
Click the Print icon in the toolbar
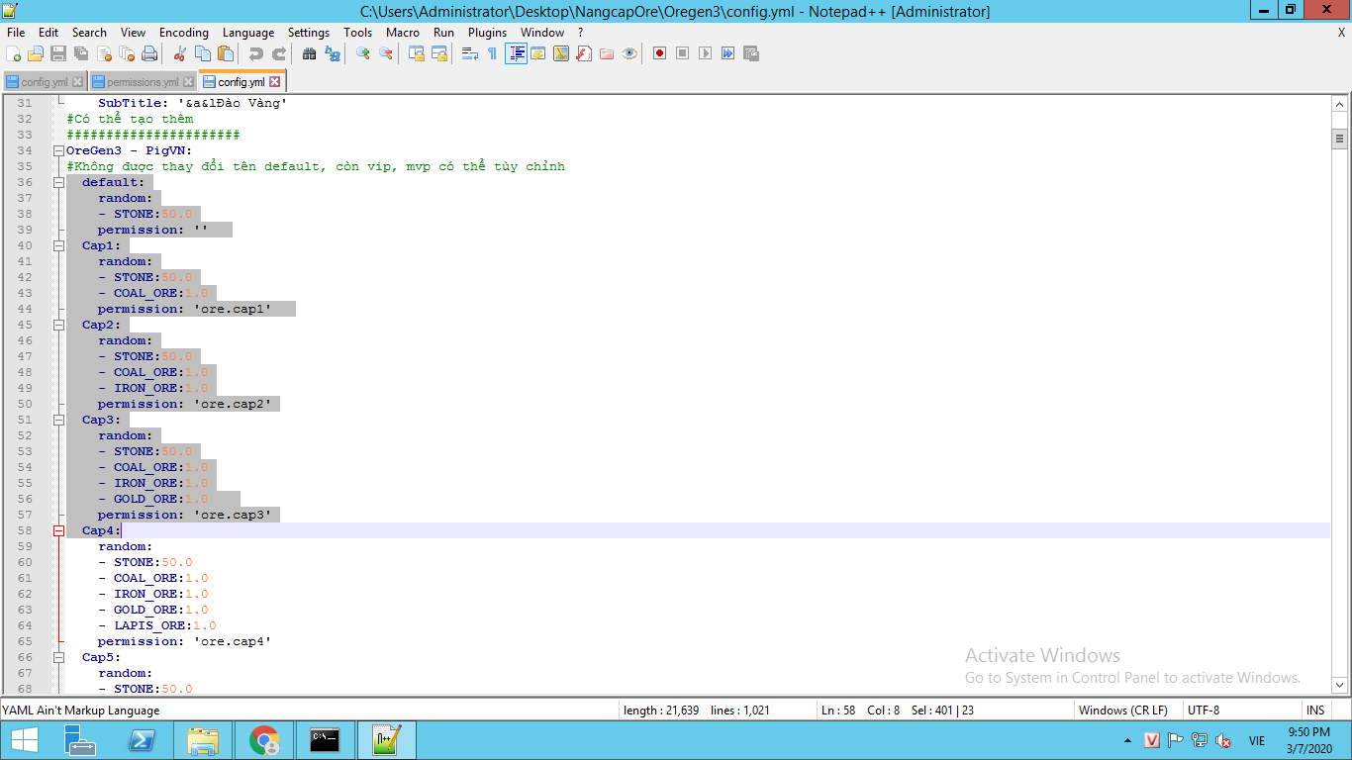(x=149, y=53)
